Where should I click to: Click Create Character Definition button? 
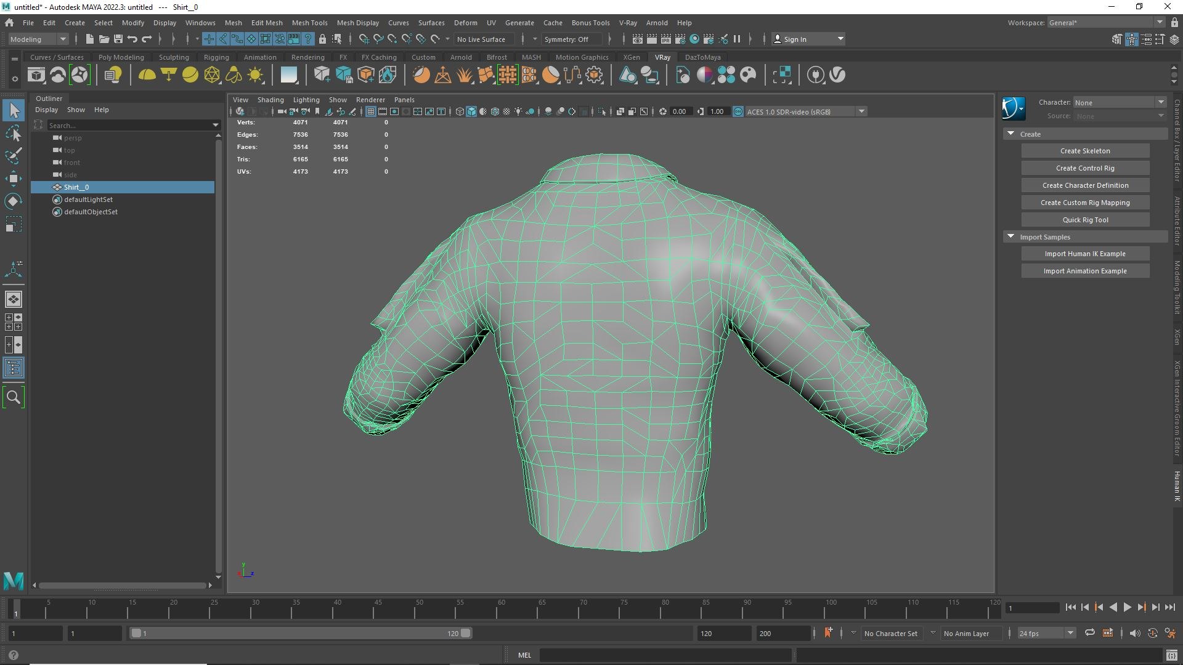(x=1085, y=185)
